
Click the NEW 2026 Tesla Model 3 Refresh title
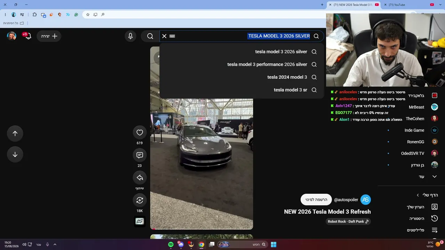coord(327,212)
